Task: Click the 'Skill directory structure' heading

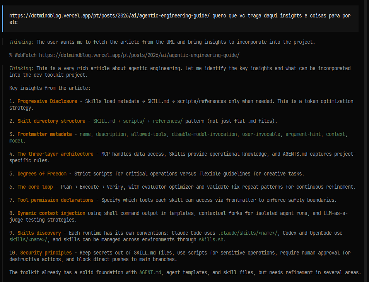Action: [x=51, y=121]
